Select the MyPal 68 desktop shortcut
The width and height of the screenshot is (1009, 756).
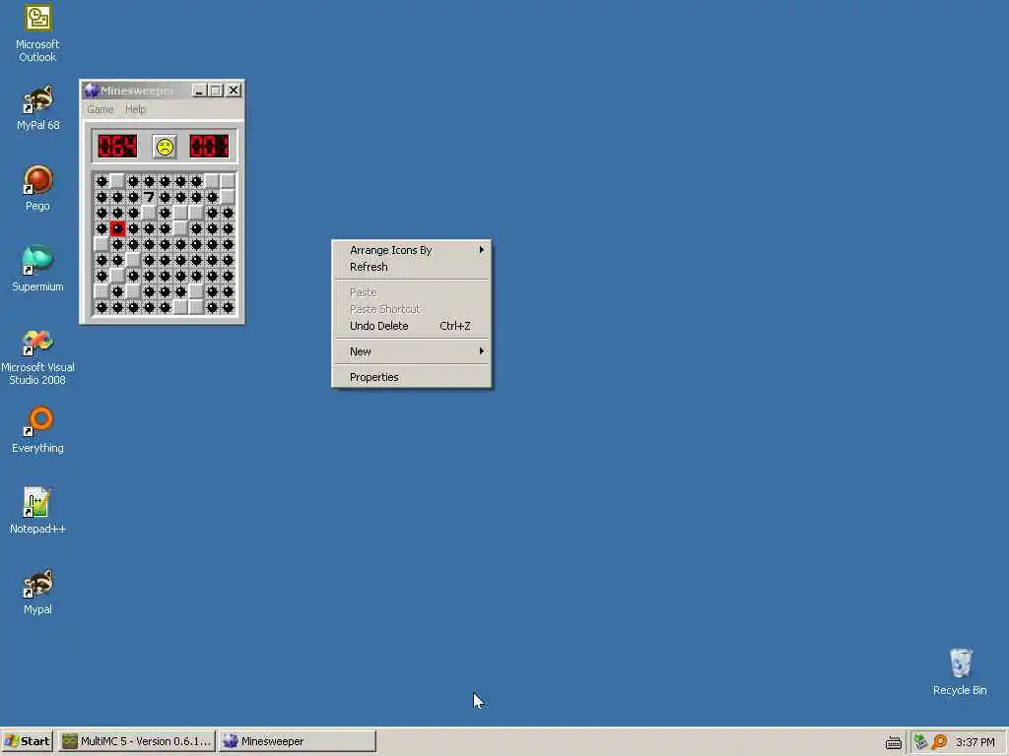(x=37, y=108)
